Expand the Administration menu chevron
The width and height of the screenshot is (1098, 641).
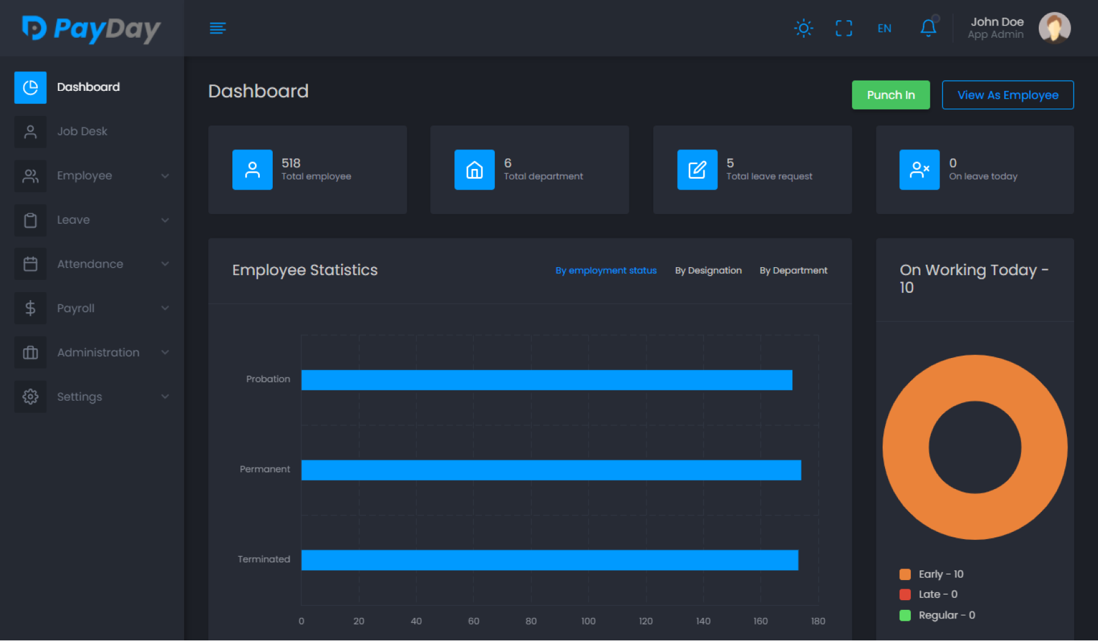(x=165, y=353)
